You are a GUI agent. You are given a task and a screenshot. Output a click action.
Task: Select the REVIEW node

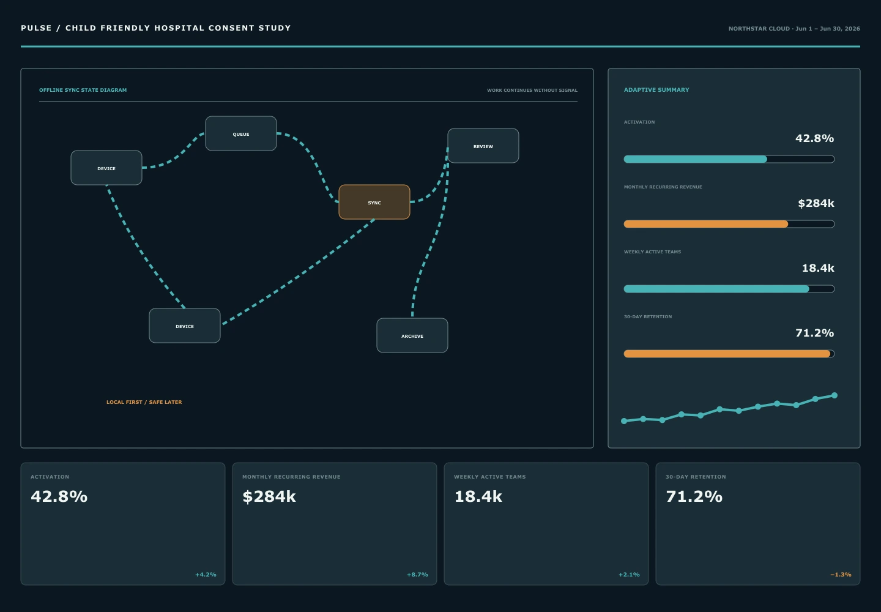click(483, 146)
